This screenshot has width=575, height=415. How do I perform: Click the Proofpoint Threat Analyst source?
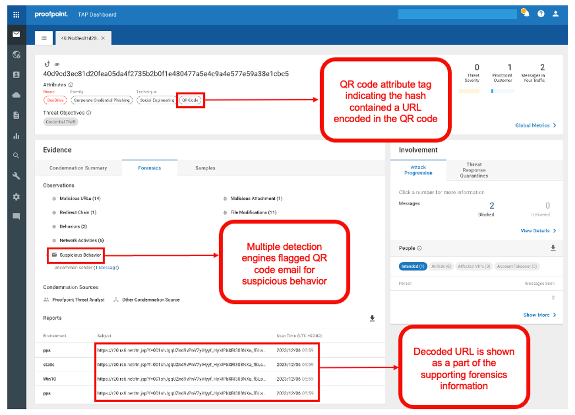[x=74, y=300]
